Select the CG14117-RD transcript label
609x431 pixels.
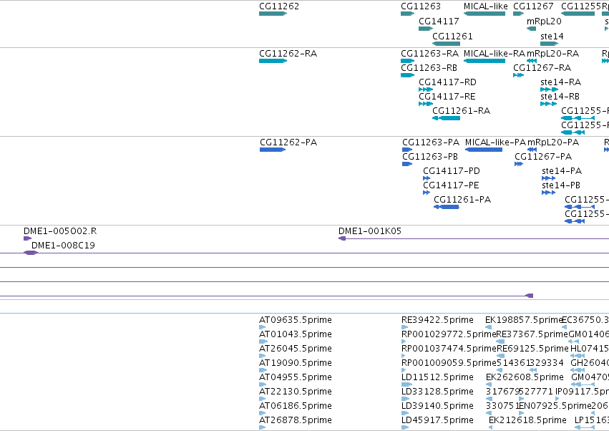pyautogui.click(x=447, y=82)
